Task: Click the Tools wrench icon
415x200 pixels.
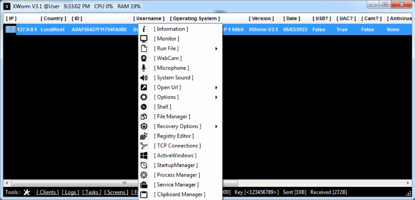Action: [x=27, y=192]
